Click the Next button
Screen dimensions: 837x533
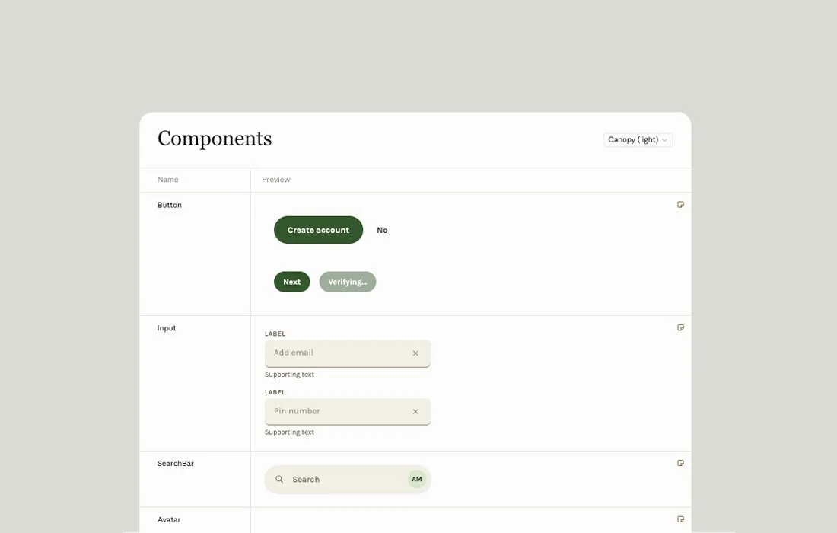[292, 282]
